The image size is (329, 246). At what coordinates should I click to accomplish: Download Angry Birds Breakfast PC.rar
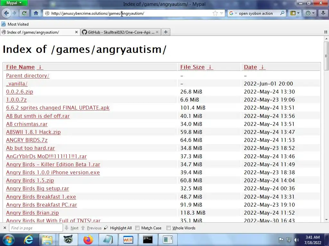tap(41, 205)
